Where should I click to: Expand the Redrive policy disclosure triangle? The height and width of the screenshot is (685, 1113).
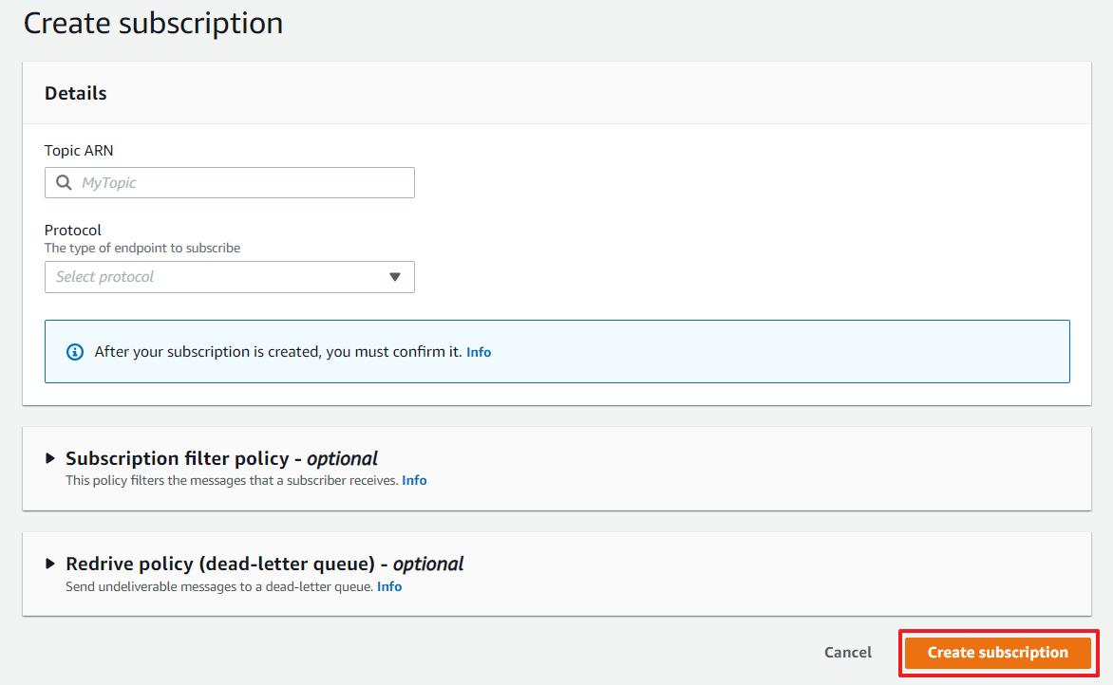click(x=51, y=564)
